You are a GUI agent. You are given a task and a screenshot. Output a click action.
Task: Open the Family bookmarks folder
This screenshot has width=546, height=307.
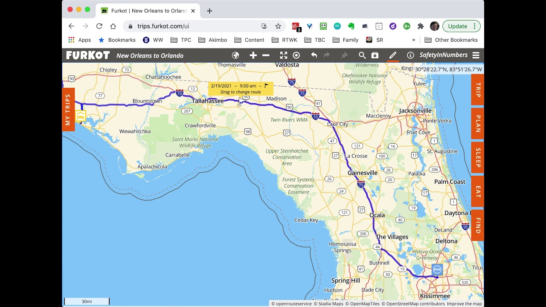pyautogui.click(x=346, y=40)
